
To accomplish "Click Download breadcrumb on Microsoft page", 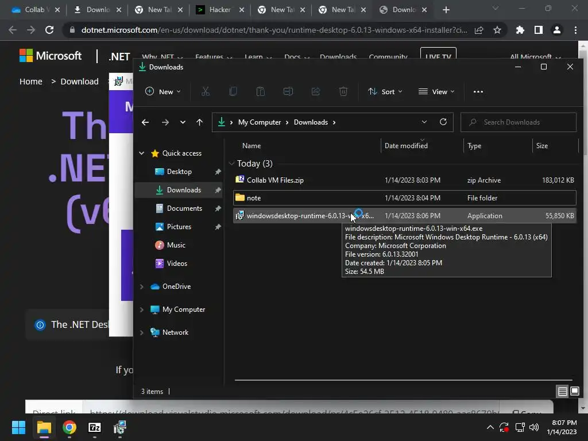I will click(79, 82).
